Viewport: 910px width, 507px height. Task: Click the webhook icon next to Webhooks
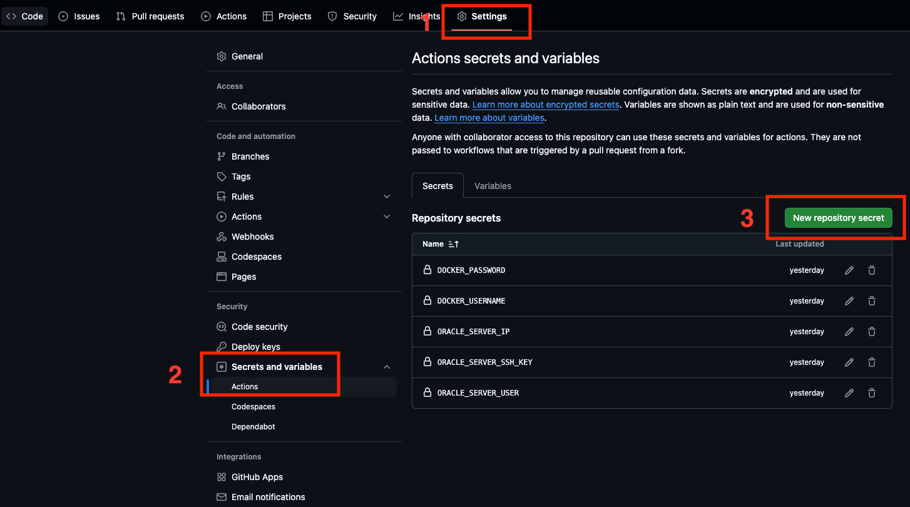click(x=222, y=237)
